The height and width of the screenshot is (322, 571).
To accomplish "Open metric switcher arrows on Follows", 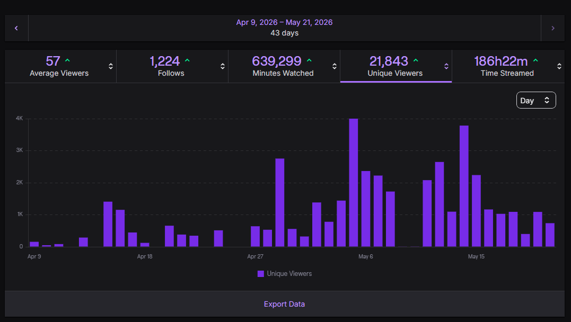I will pos(223,66).
